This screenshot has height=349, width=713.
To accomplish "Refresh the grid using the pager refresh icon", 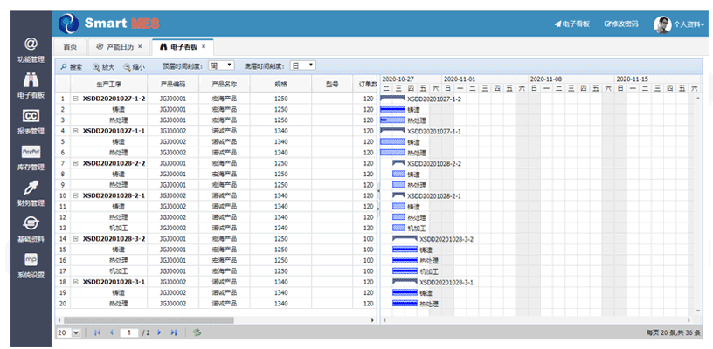I will point(197,332).
